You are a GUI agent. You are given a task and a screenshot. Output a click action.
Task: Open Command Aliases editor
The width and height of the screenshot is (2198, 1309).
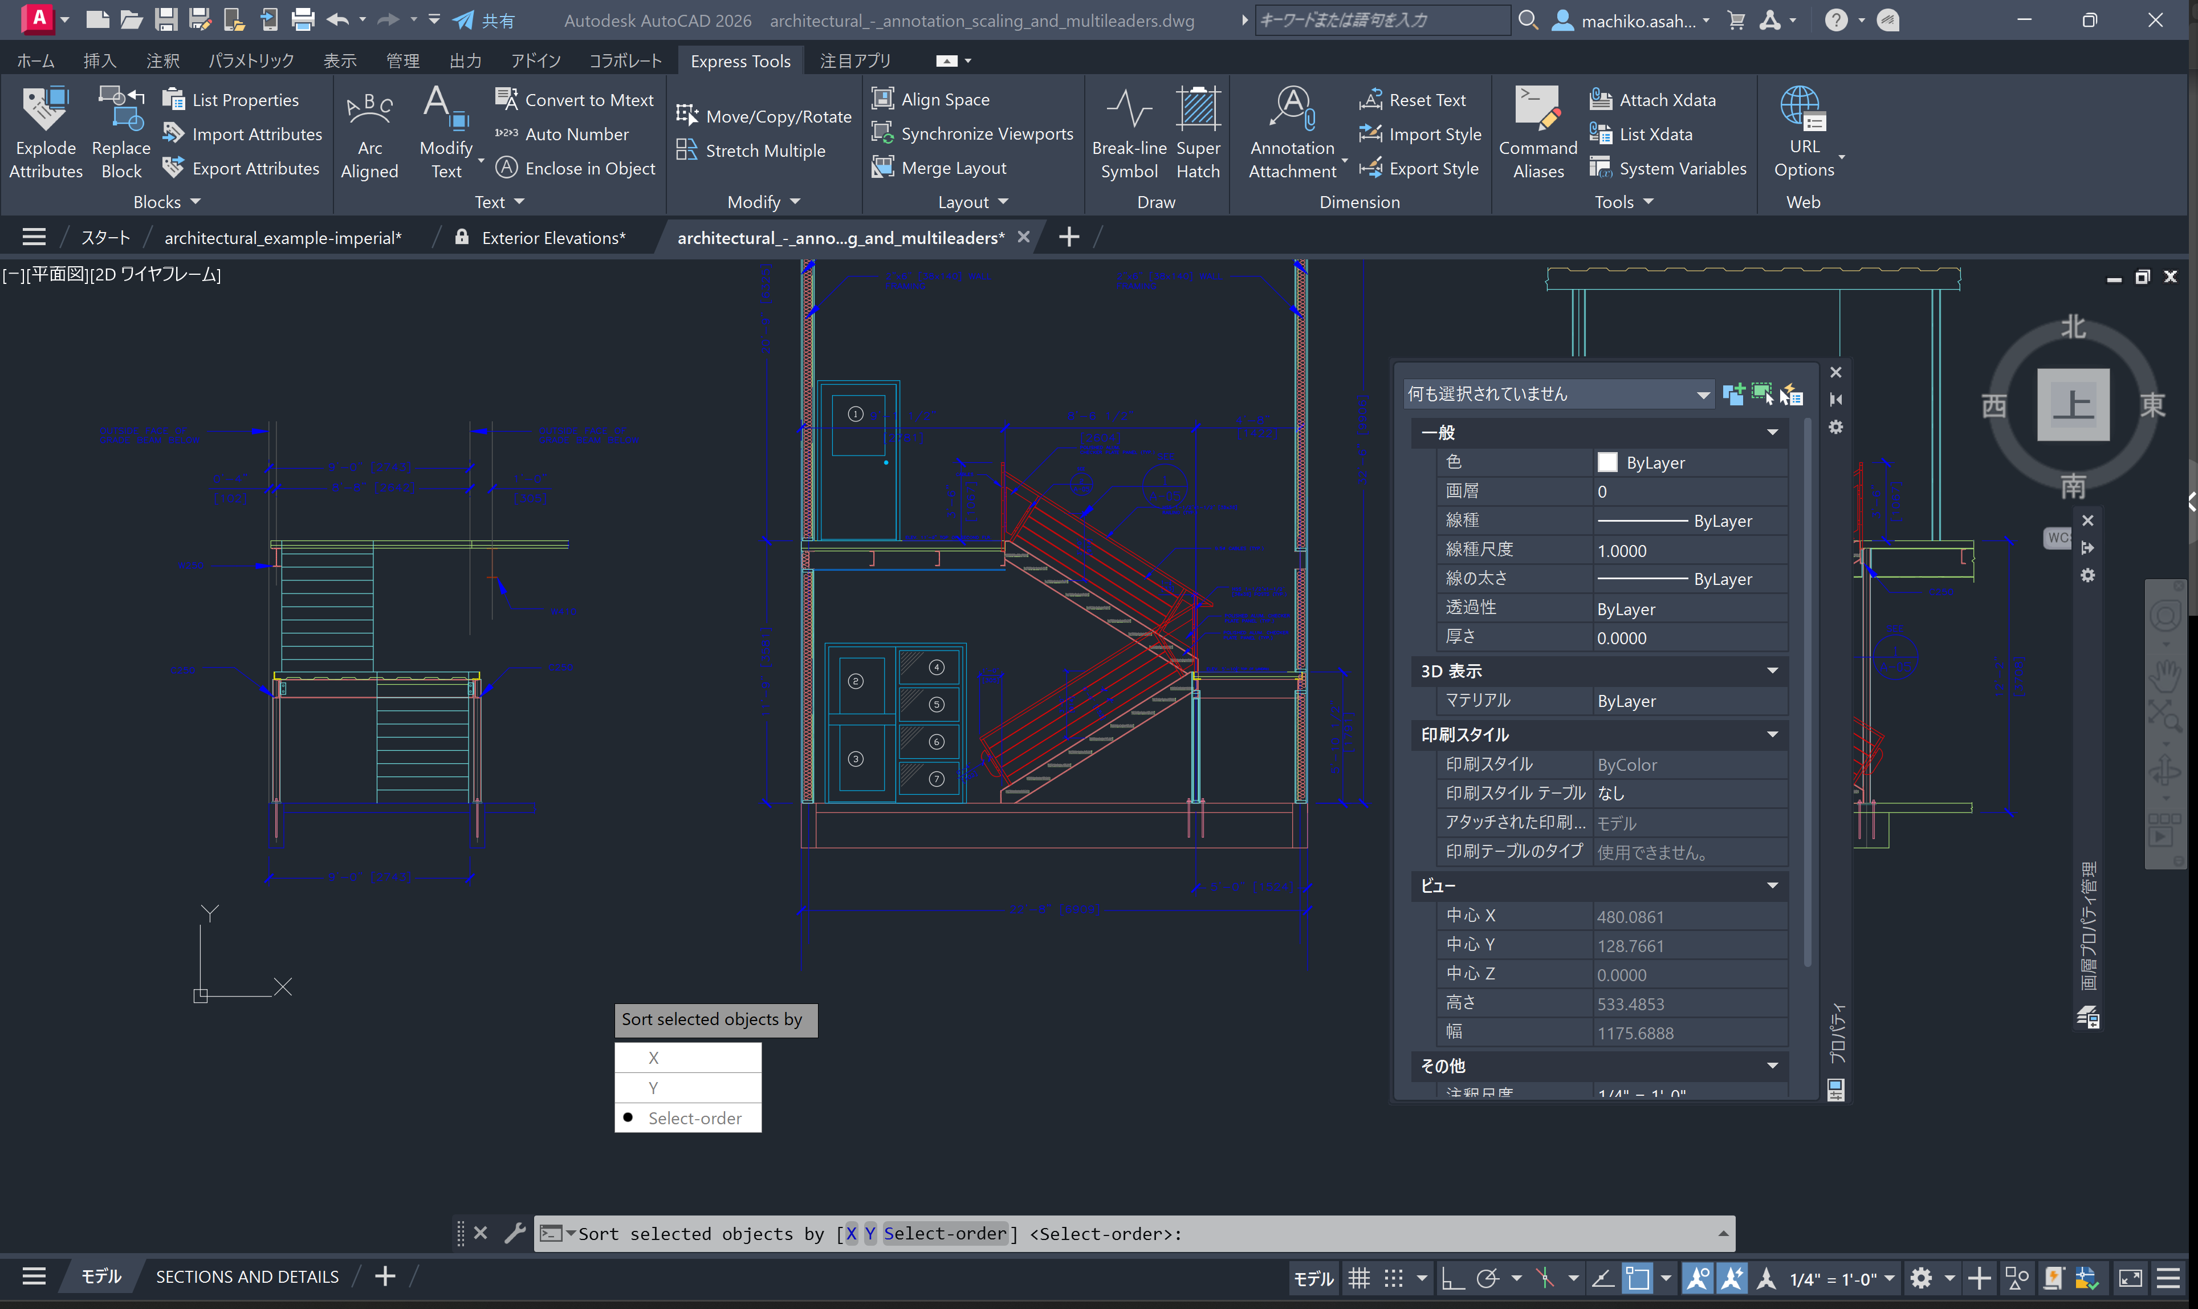(x=1537, y=132)
